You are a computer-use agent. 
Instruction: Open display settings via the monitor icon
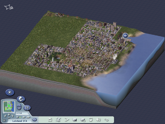point(91,120)
